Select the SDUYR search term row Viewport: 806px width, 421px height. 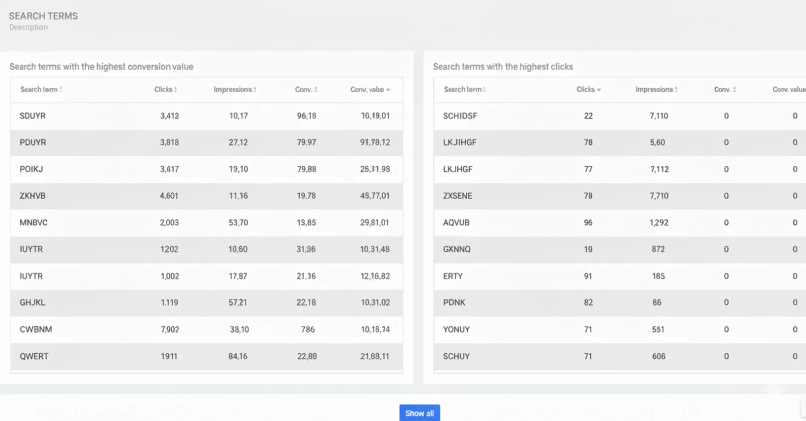coord(33,116)
